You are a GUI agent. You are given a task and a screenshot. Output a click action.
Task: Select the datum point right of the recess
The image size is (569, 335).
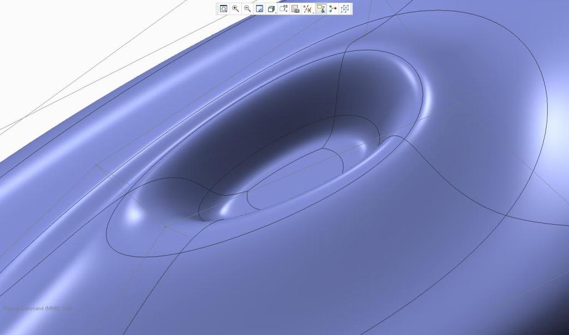coord(459,104)
